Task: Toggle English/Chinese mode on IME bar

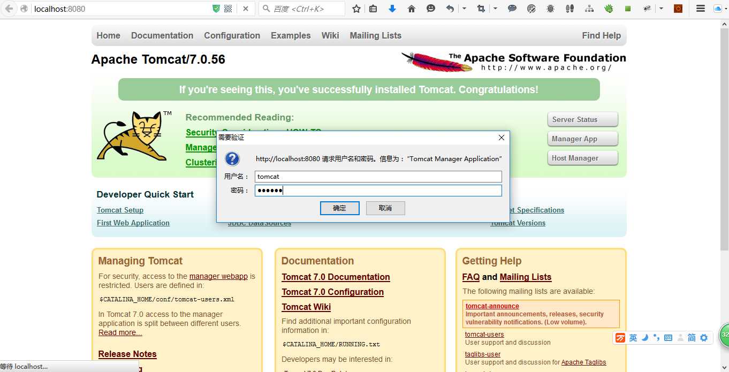Action: coord(633,338)
